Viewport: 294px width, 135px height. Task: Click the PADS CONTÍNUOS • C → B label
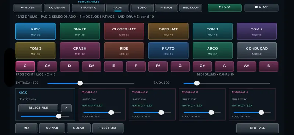click(36, 74)
